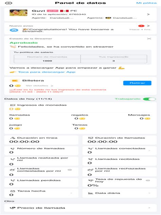Click the Ingresos de monedas icon
Viewport: 161px width, 215px height.
click(13, 105)
